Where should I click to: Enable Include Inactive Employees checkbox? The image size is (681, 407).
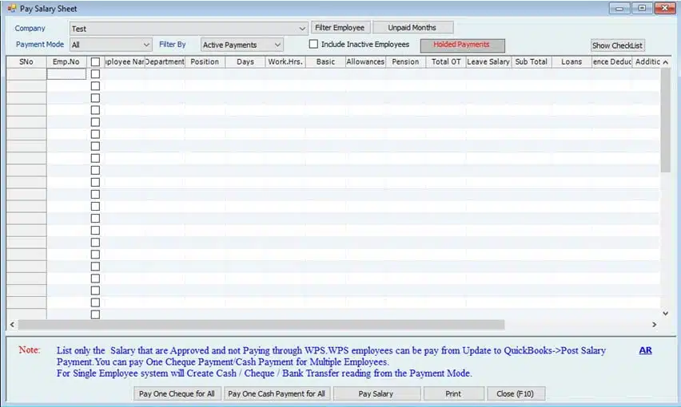click(313, 45)
